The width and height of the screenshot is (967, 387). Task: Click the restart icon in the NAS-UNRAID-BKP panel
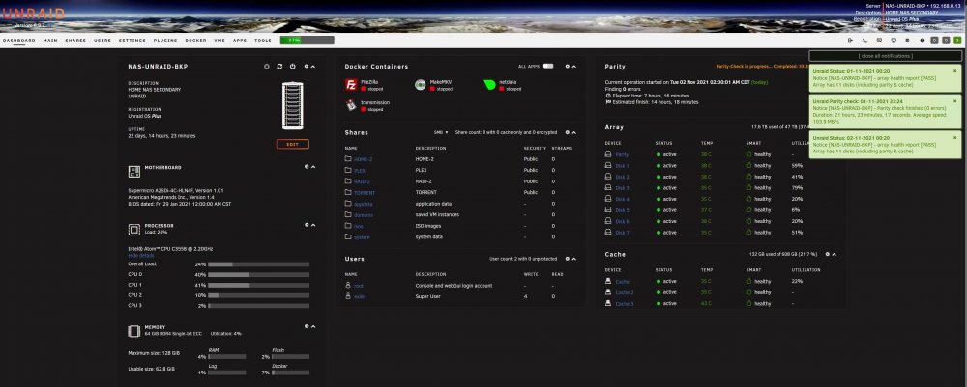[279, 67]
